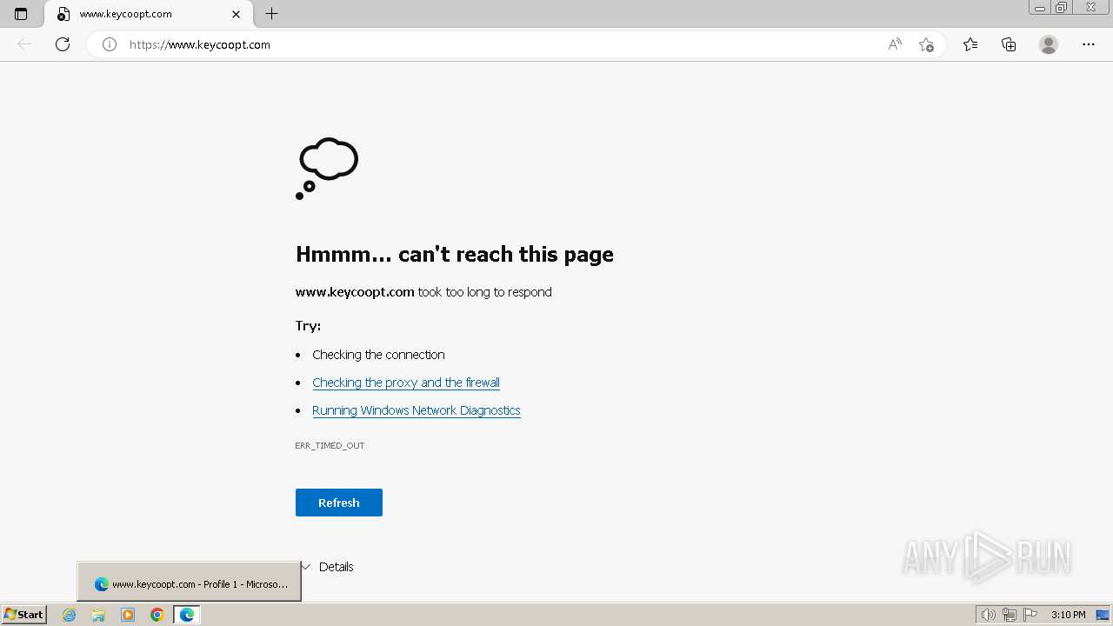Open the profile avatar menu
1113x626 pixels.
point(1049,44)
